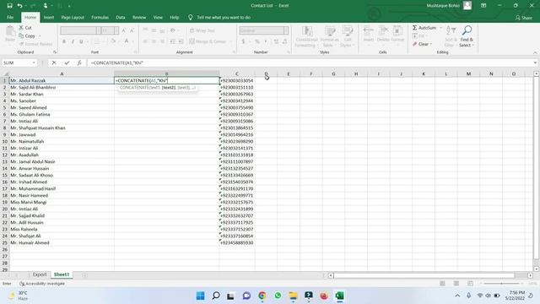
Task: Select column A header
Action: [62, 73]
